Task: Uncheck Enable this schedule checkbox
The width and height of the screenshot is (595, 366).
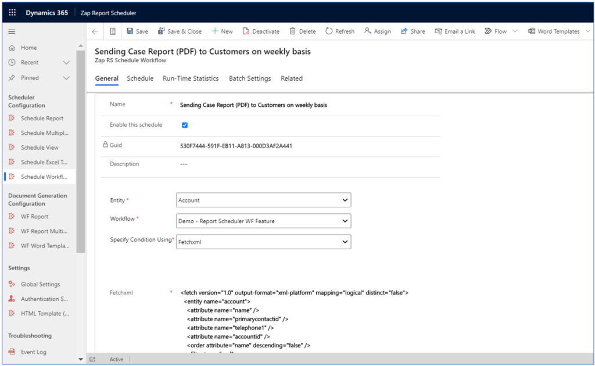Action: pyautogui.click(x=185, y=125)
